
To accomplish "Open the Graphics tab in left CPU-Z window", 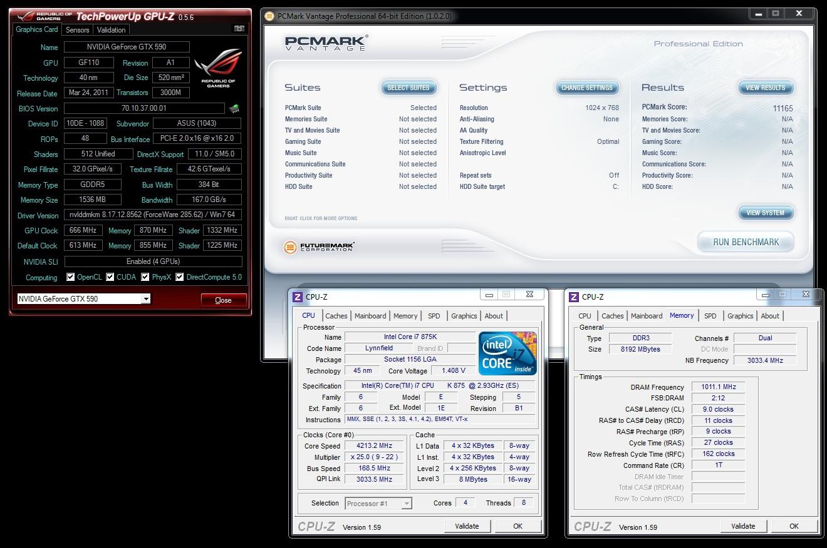I will pyautogui.click(x=464, y=316).
